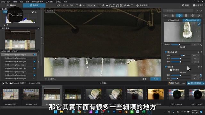Open 工作区 menu
This screenshot has height=115, width=205.
click(58, 2)
